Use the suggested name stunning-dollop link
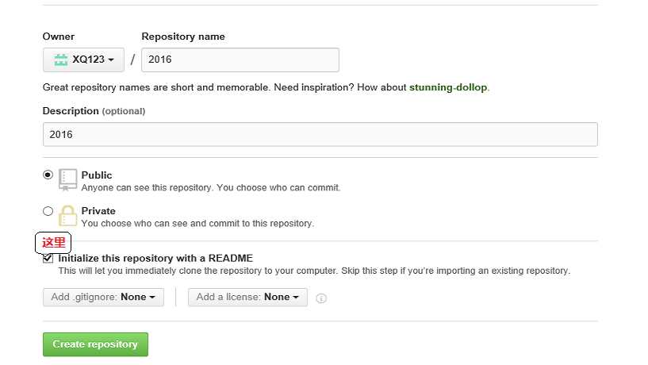 pos(447,87)
